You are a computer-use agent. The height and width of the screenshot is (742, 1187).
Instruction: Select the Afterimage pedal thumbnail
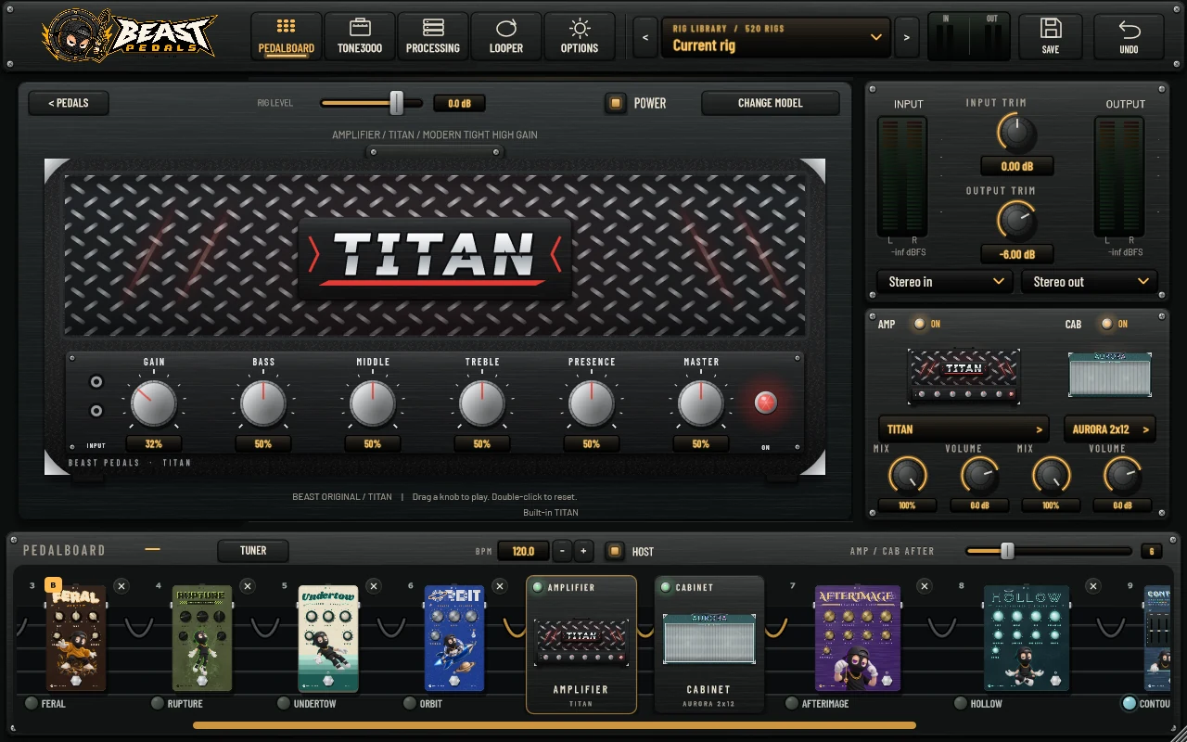pyautogui.click(x=858, y=637)
